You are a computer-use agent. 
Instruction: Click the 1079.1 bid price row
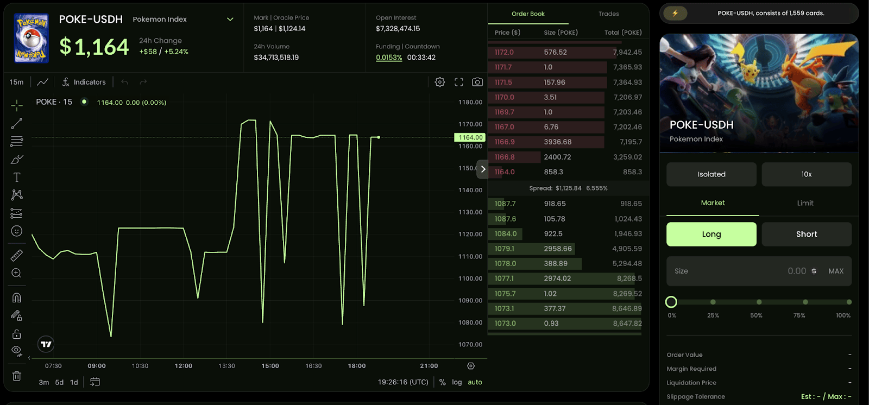pyautogui.click(x=568, y=249)
